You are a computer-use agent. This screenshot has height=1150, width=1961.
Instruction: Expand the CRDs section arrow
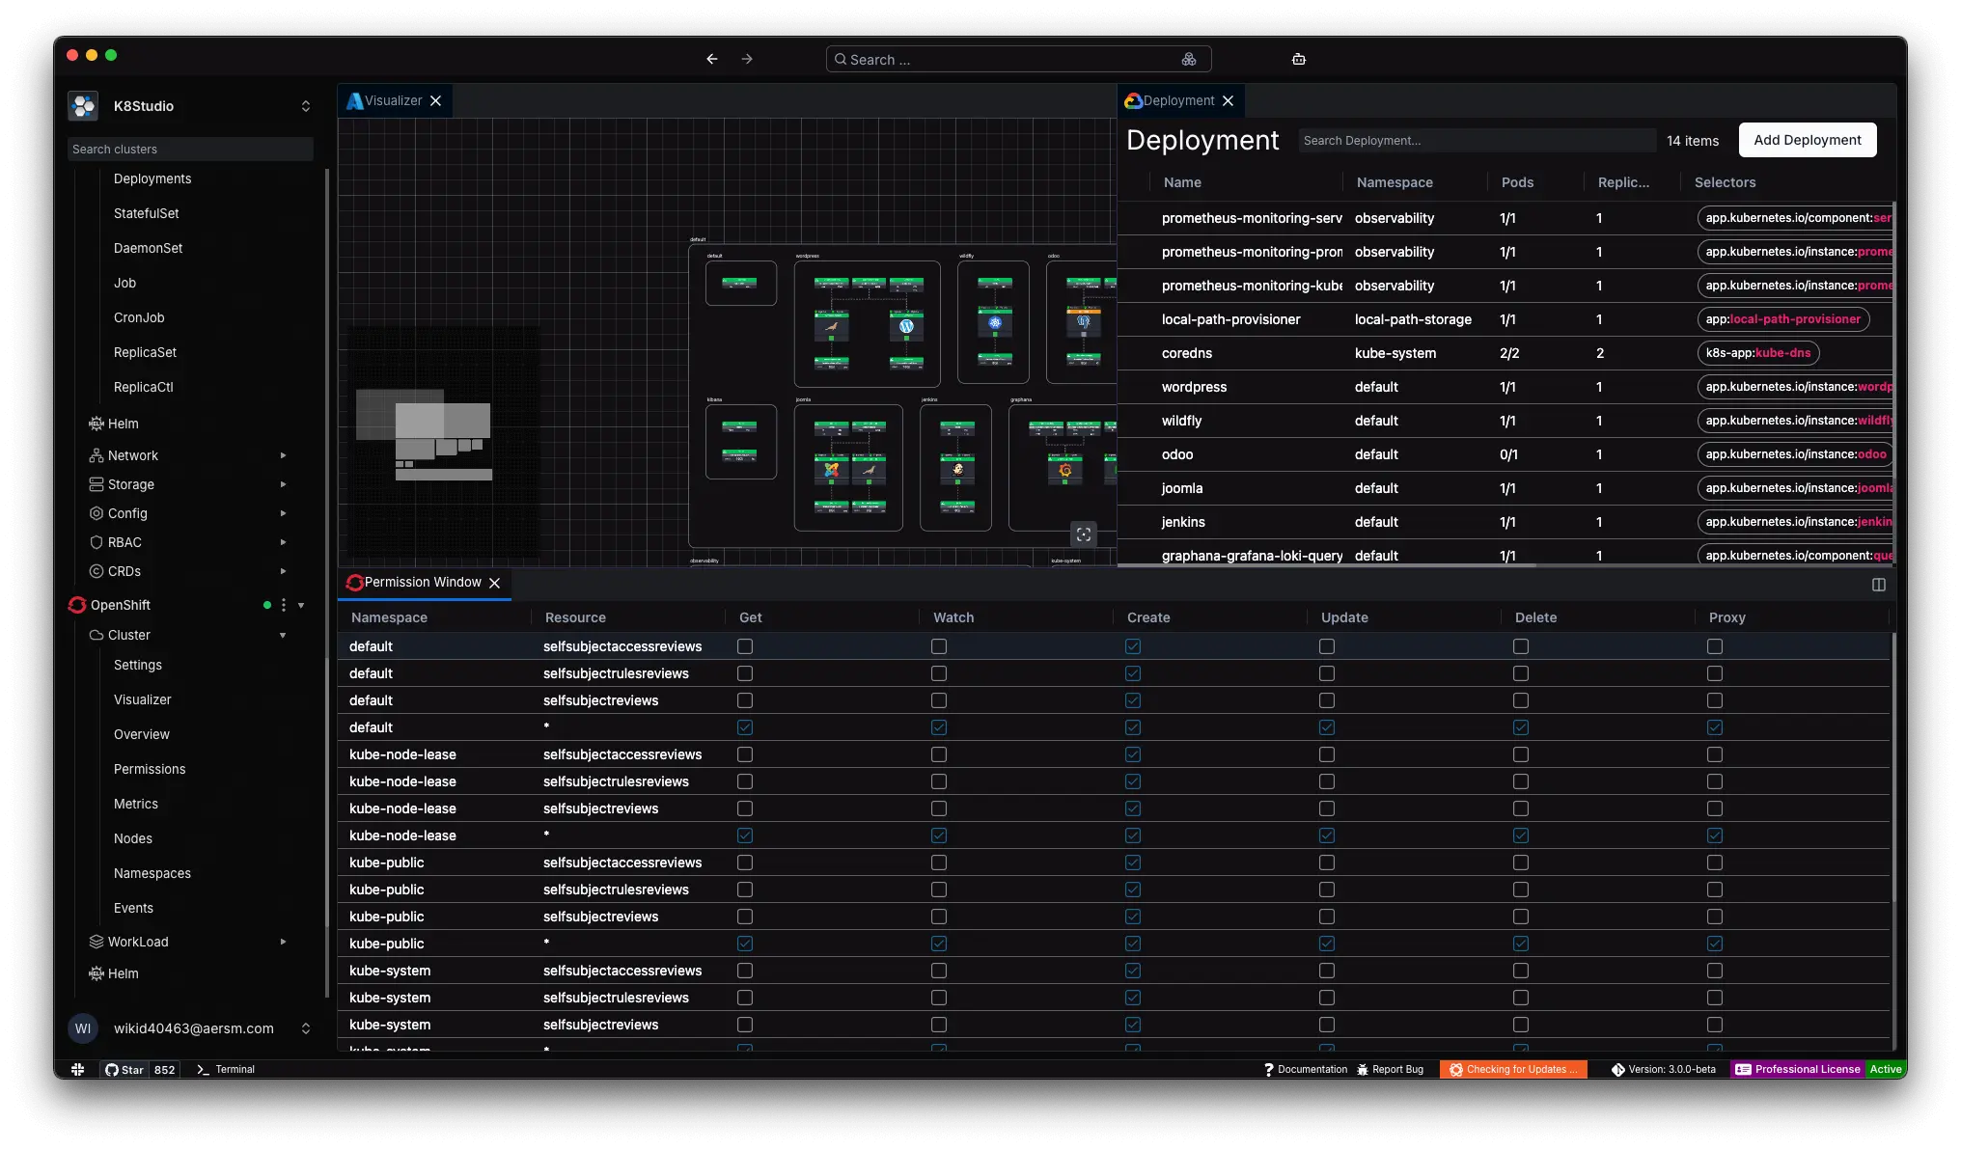pos(283,571)
